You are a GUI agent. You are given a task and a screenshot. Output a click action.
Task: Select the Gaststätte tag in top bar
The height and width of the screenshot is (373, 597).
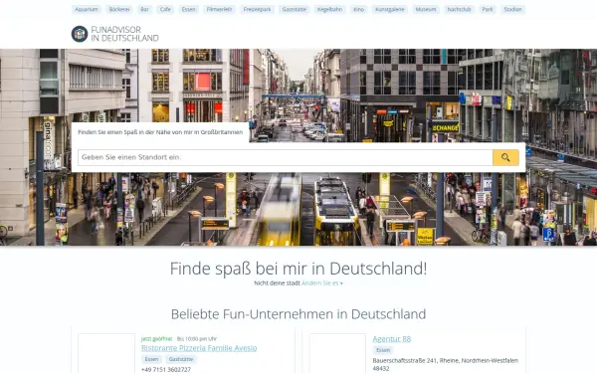295,9
